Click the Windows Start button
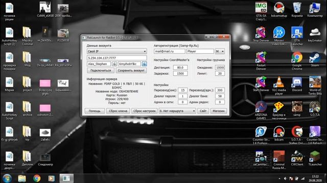Viewport: 327px width, 183px height. pos(7,178)
